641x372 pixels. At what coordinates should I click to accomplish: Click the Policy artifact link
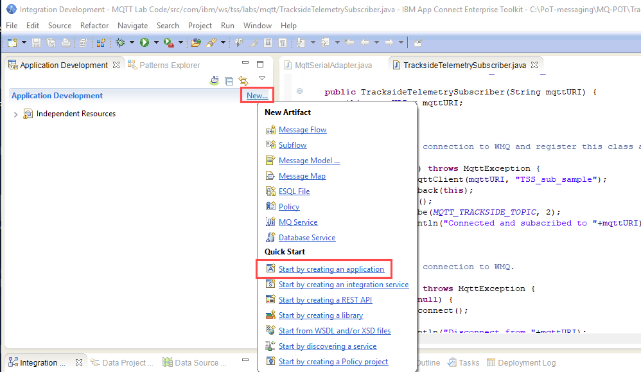[x=289, y=207]
